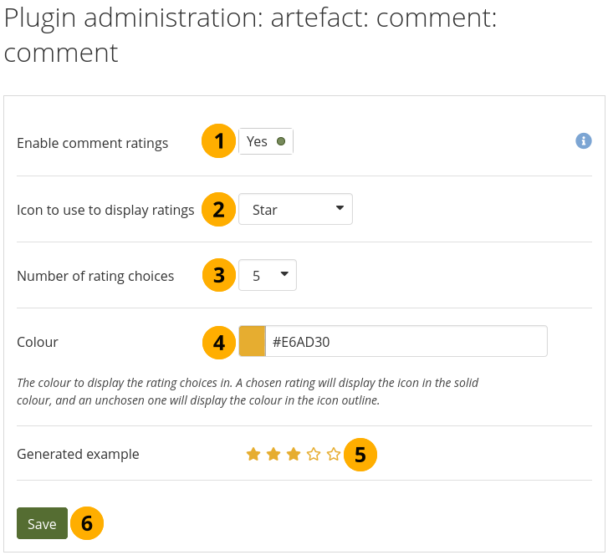This screenshot has height=555, width=608.
Task: Click the orange number 4 callout marker
Action: coord(219,342)
